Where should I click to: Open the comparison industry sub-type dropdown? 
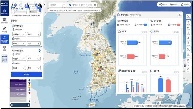click(34, 68)
